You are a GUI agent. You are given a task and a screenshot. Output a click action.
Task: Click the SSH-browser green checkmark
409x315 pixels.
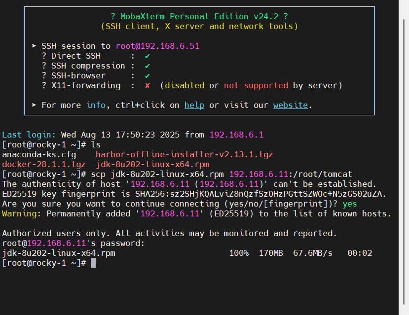point(148,76)
